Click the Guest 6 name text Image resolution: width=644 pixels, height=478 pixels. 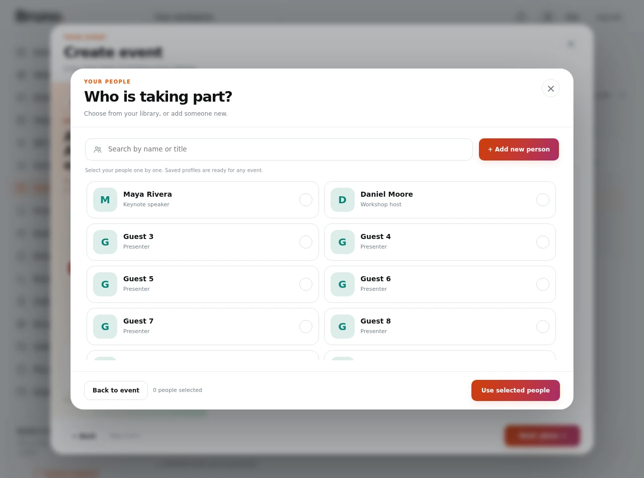375,279
